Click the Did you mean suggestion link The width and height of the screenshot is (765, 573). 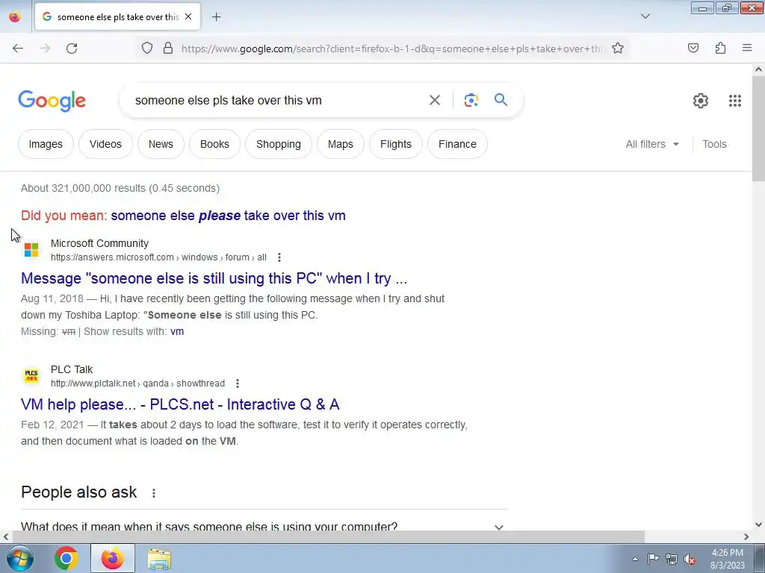coord(228,216)
